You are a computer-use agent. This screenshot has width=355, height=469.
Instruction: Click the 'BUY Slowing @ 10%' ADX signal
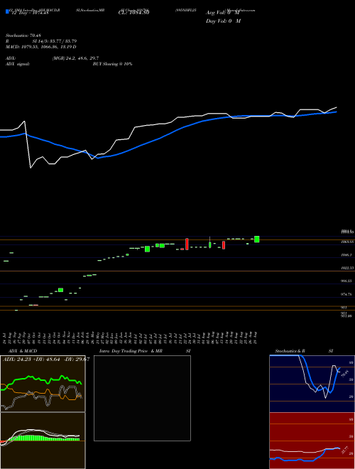coord(112,64)
